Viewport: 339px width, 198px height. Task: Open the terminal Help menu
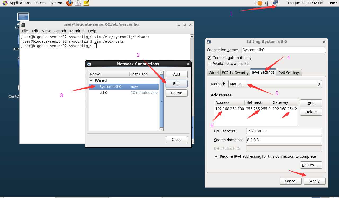point(92,31)
